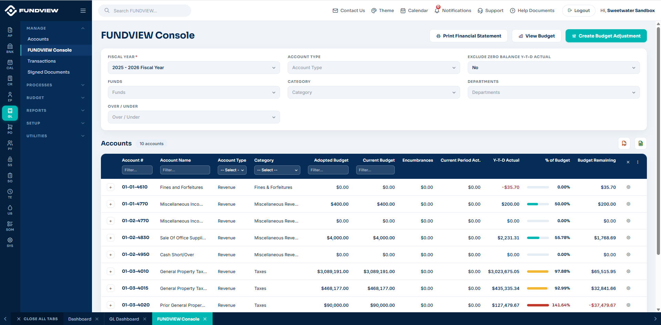Open the SYS system module icon
Viewport: 661px width, 325px height.
pos(10,242)
